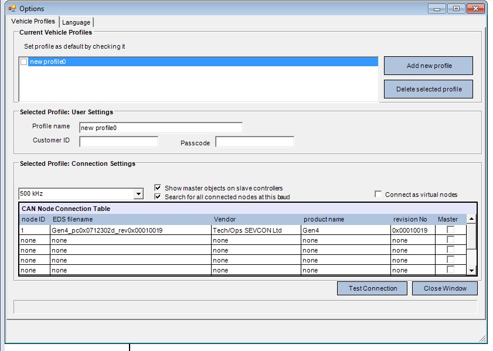Click into the Customer ID field
493x351 pixels.
coord(118,142)
